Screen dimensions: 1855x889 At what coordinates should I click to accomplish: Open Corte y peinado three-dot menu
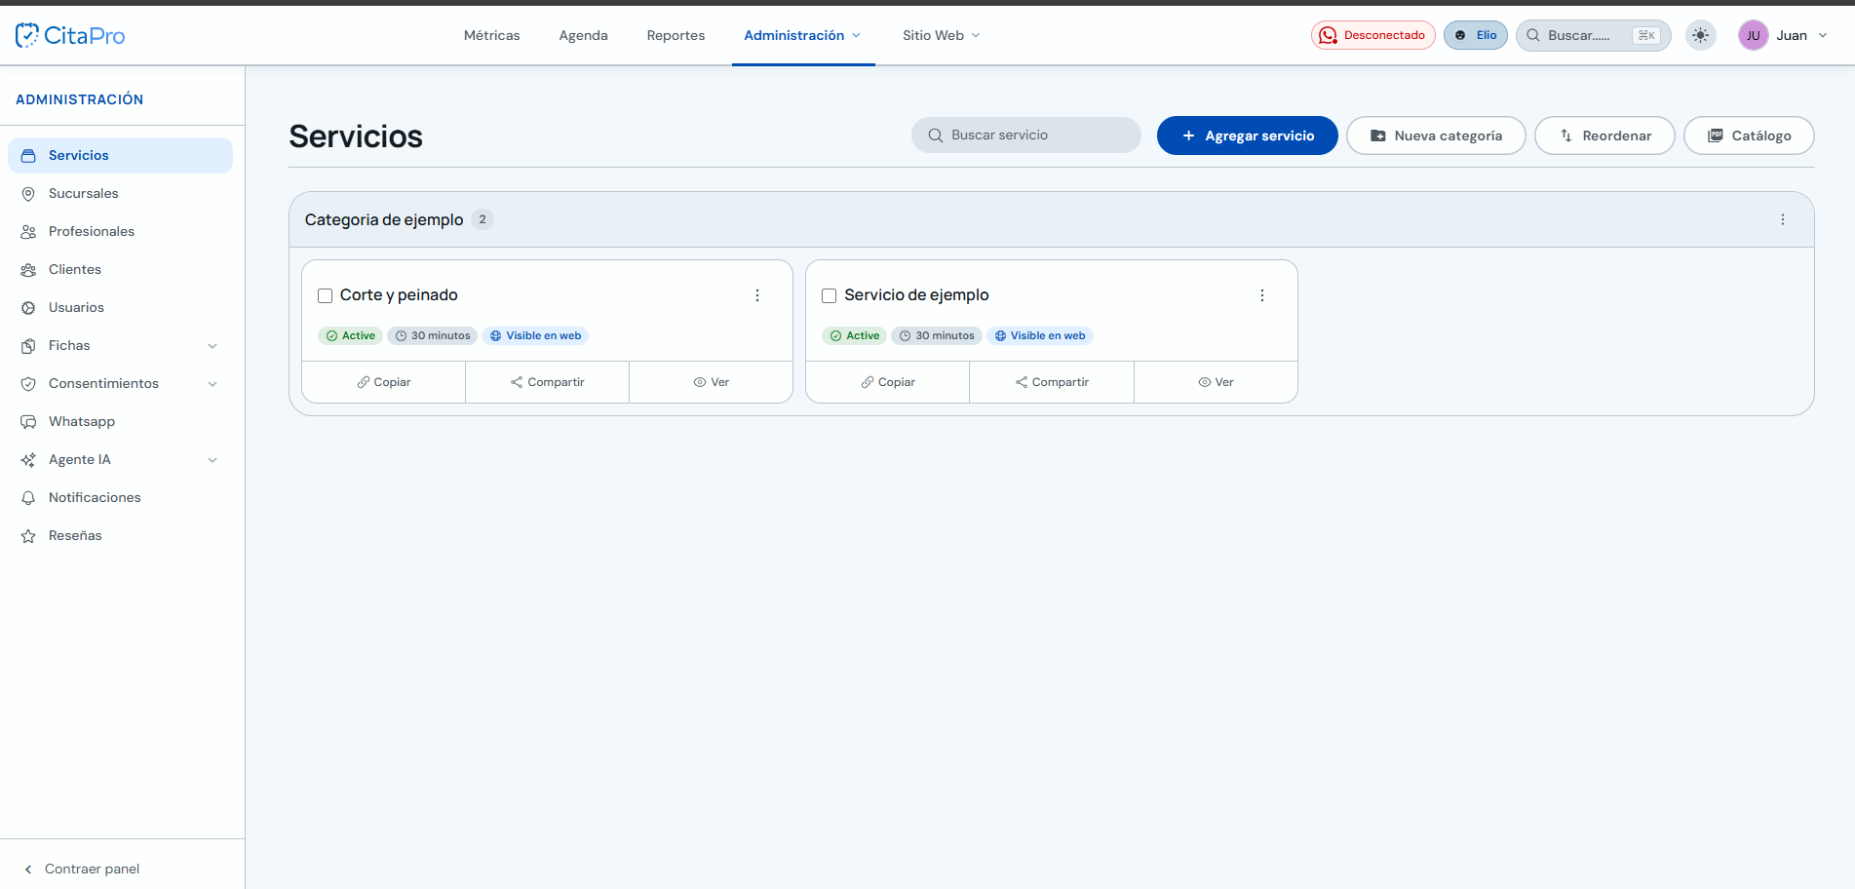pos(757,295)
